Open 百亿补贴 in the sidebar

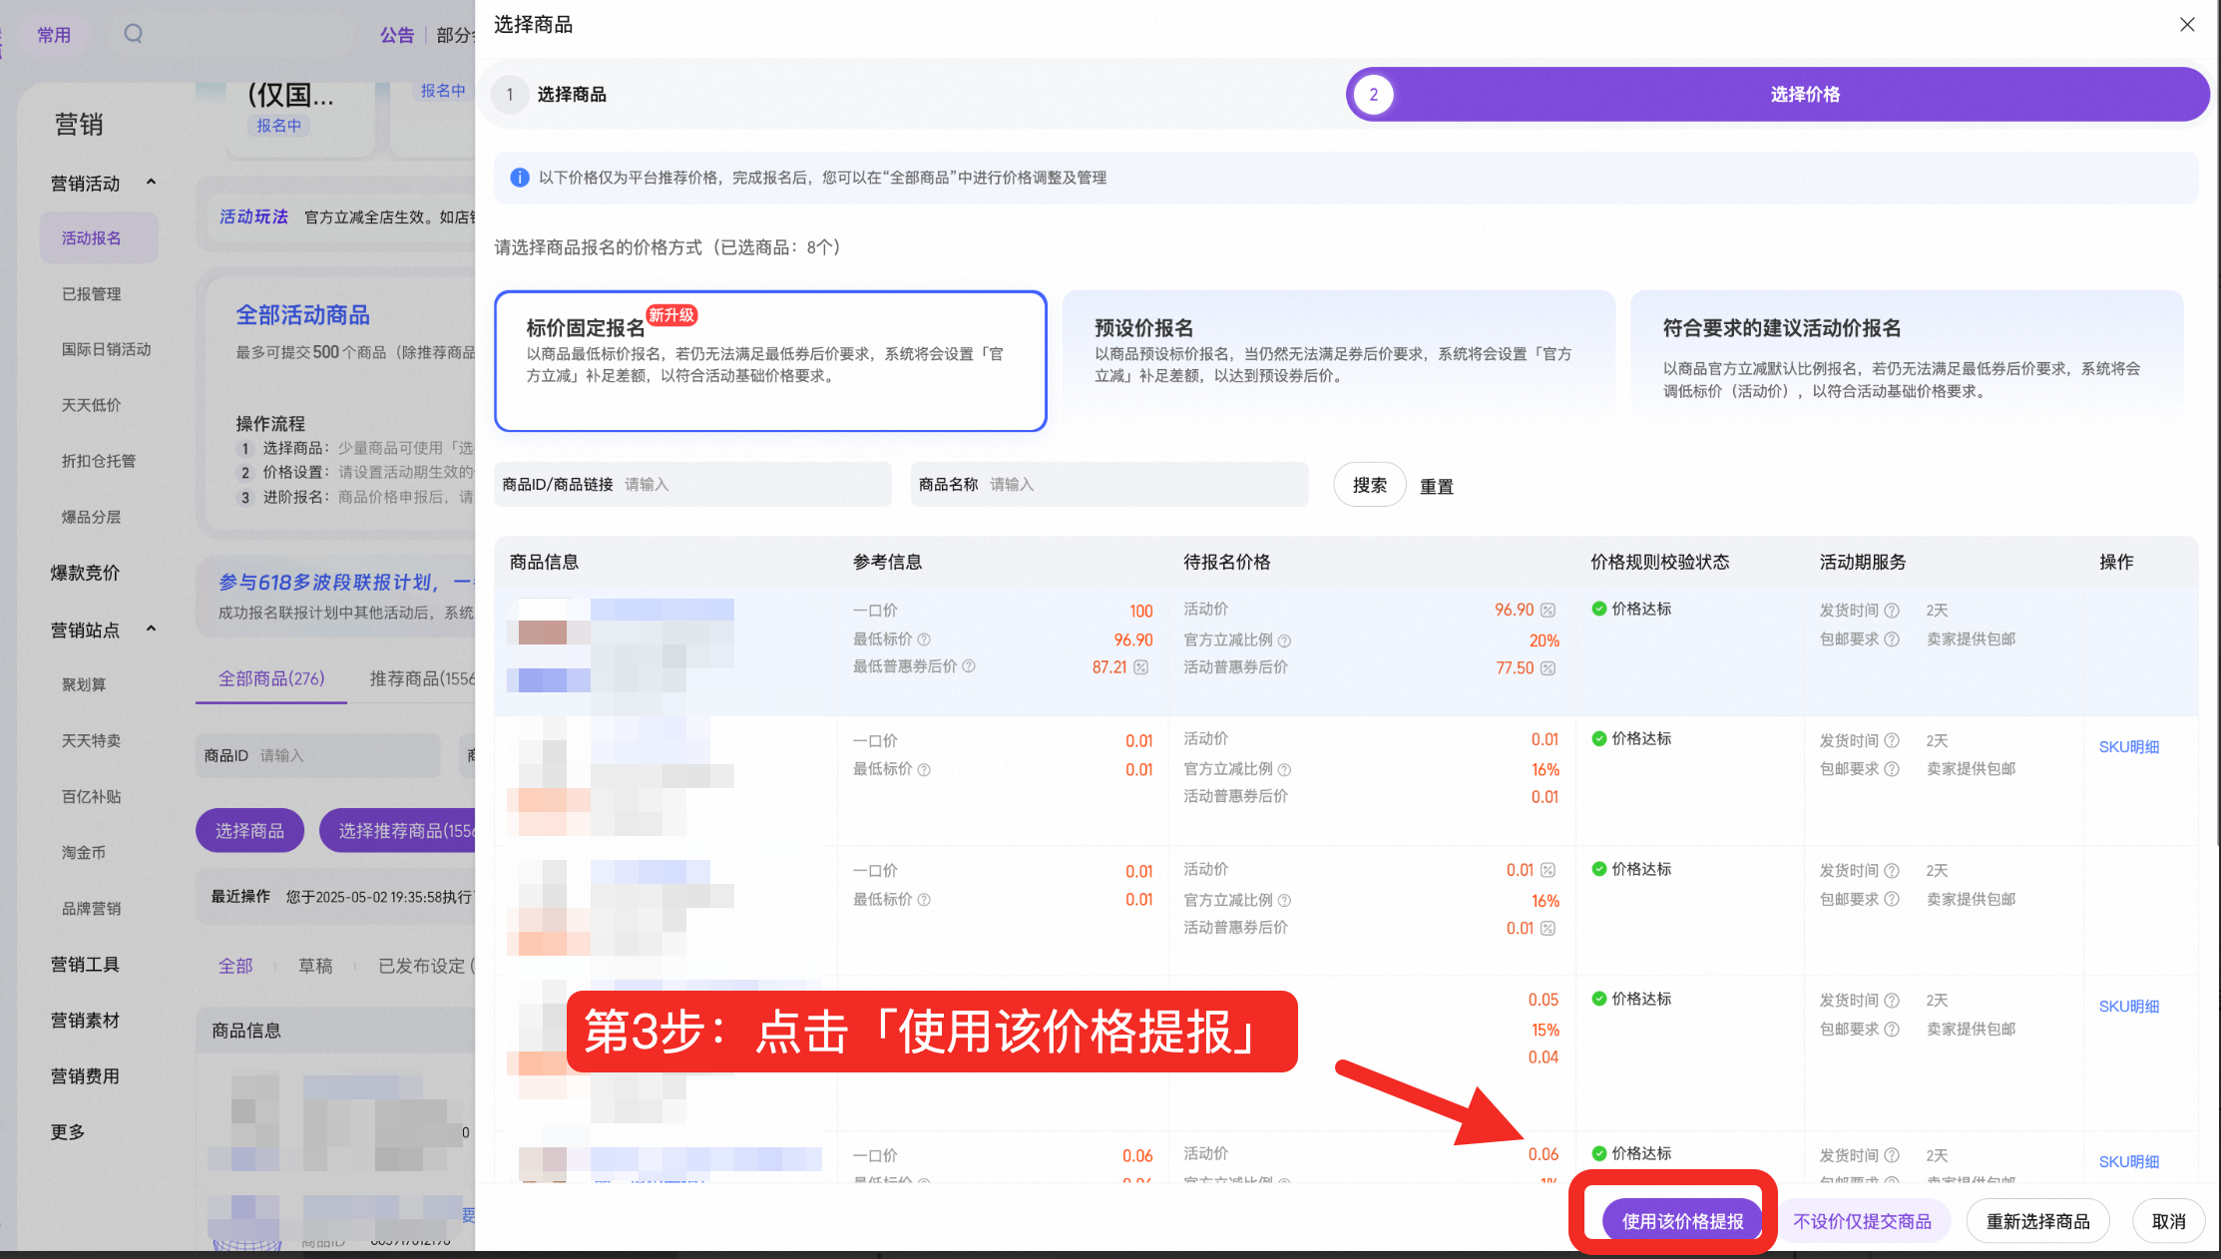pos(92,797)
